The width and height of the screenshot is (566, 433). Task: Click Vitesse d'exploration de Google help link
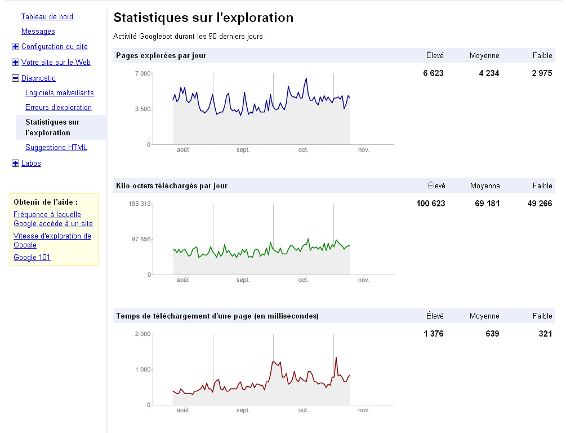click(x=52, y=241)
